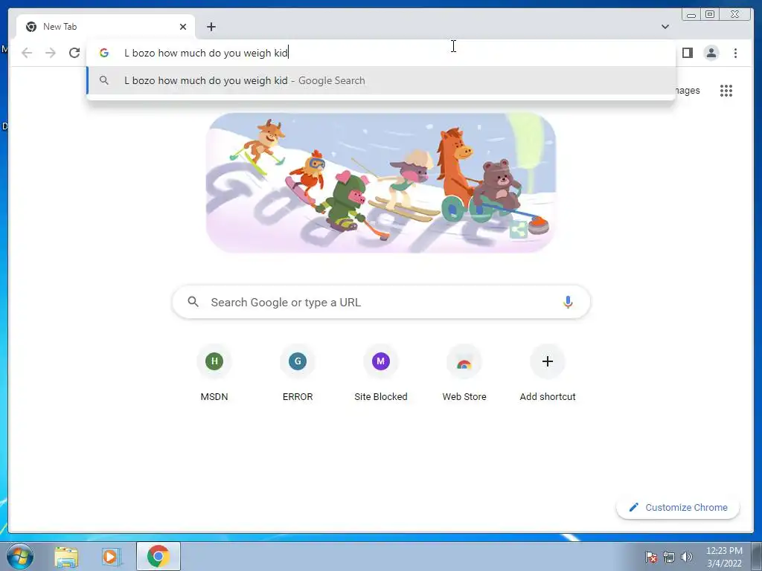
Task: Toggle the side panel icon
Action: (687, 53)
